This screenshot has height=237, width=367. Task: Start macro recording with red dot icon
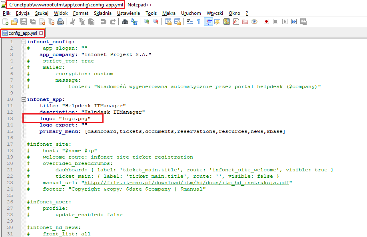[266, 22]
